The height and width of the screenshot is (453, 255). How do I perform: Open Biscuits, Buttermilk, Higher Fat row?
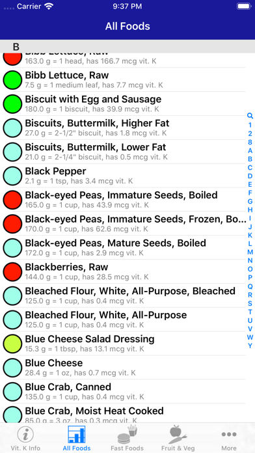tap(123, 128)
